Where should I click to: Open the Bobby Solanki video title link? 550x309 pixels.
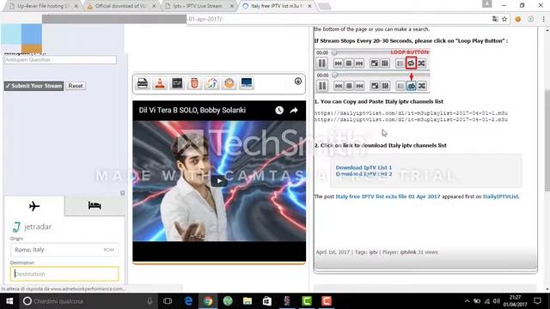[x=192, y=110]
